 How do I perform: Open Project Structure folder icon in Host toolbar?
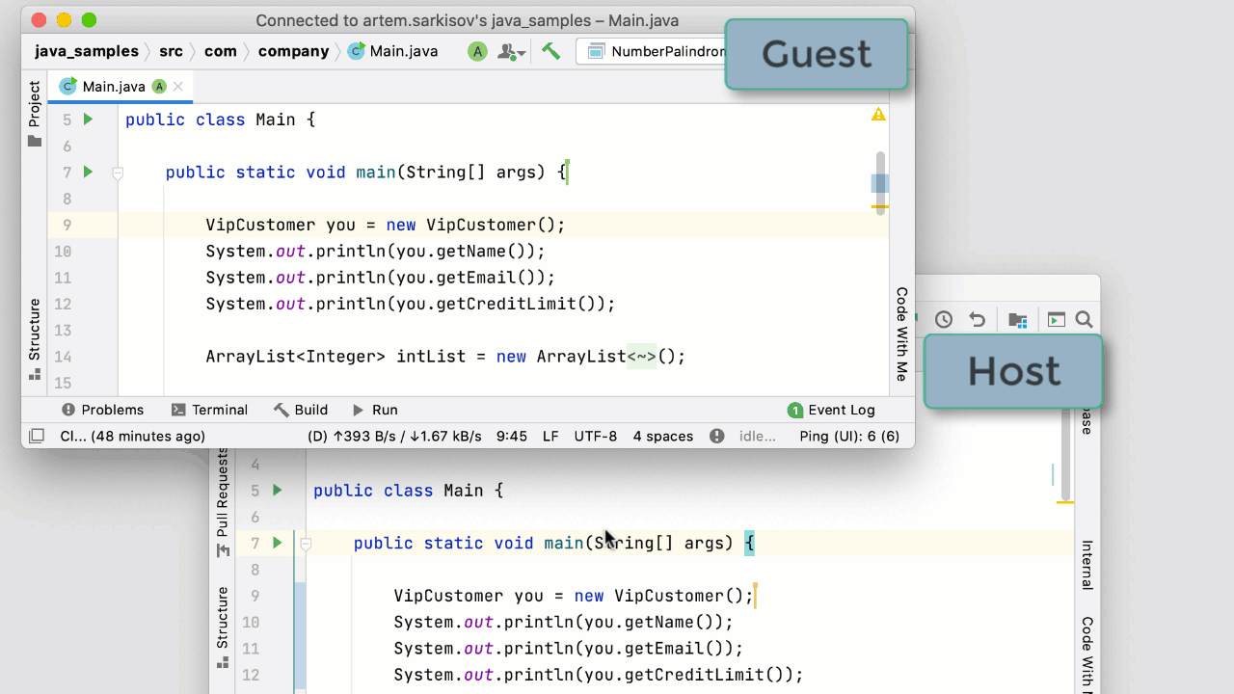tap(1017, 320)
